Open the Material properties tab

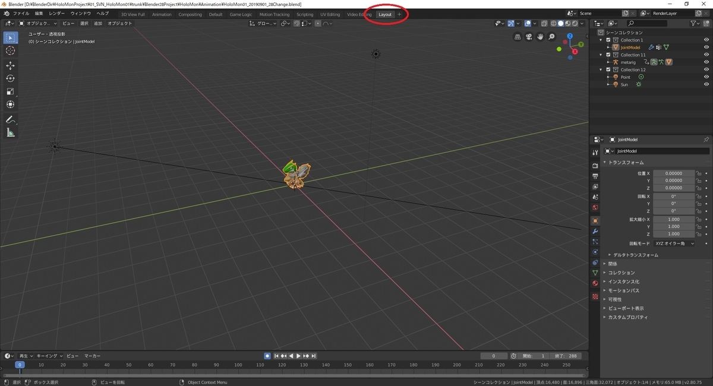point(595,283)
